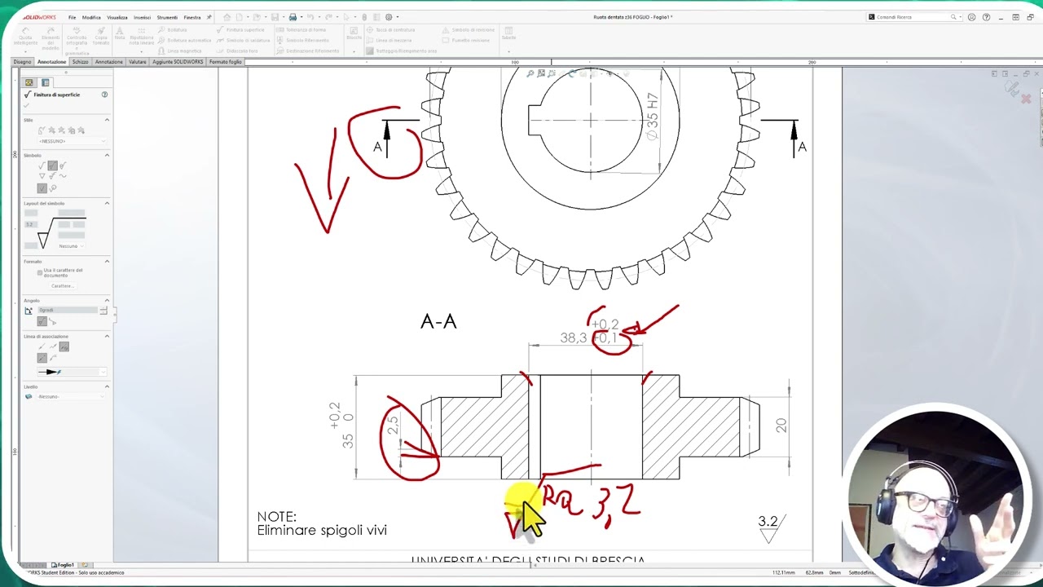Click the Undo icon
Screen dimensions: 1043x587
310,17
